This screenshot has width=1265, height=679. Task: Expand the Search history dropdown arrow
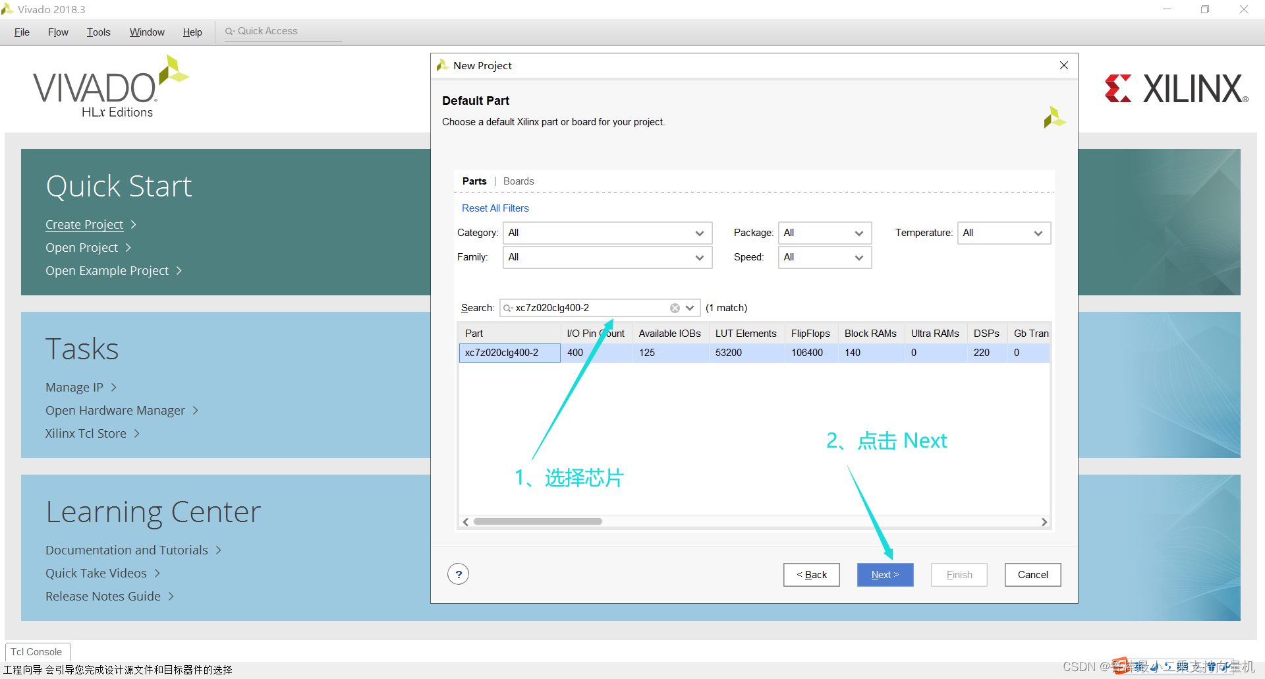click(690, 308)
